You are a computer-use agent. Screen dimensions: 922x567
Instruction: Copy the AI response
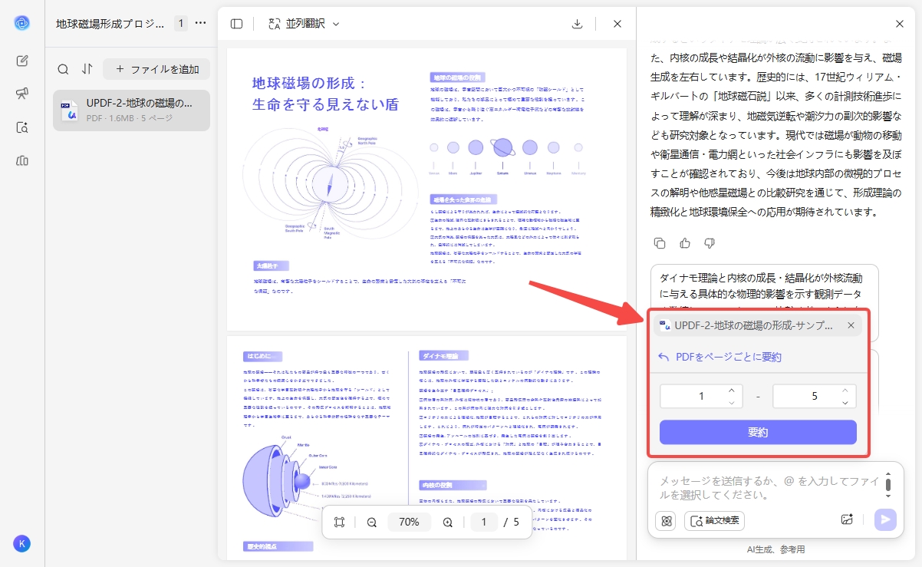coord(660,243)
